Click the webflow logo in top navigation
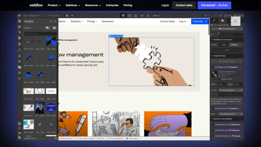This screenshot has height=147, width=261. click(36, 5)
